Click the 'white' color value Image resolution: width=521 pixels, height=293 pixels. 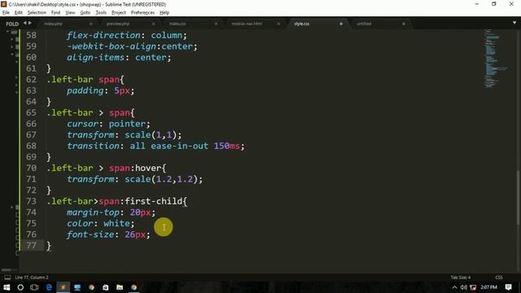[x=116, y=224]
